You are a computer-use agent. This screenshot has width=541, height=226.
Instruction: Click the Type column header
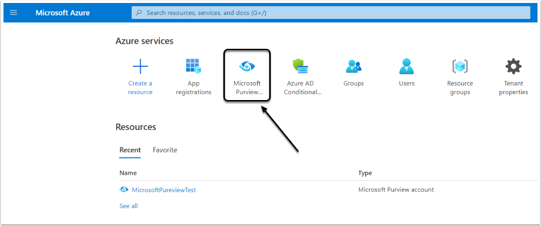(365, 173)
